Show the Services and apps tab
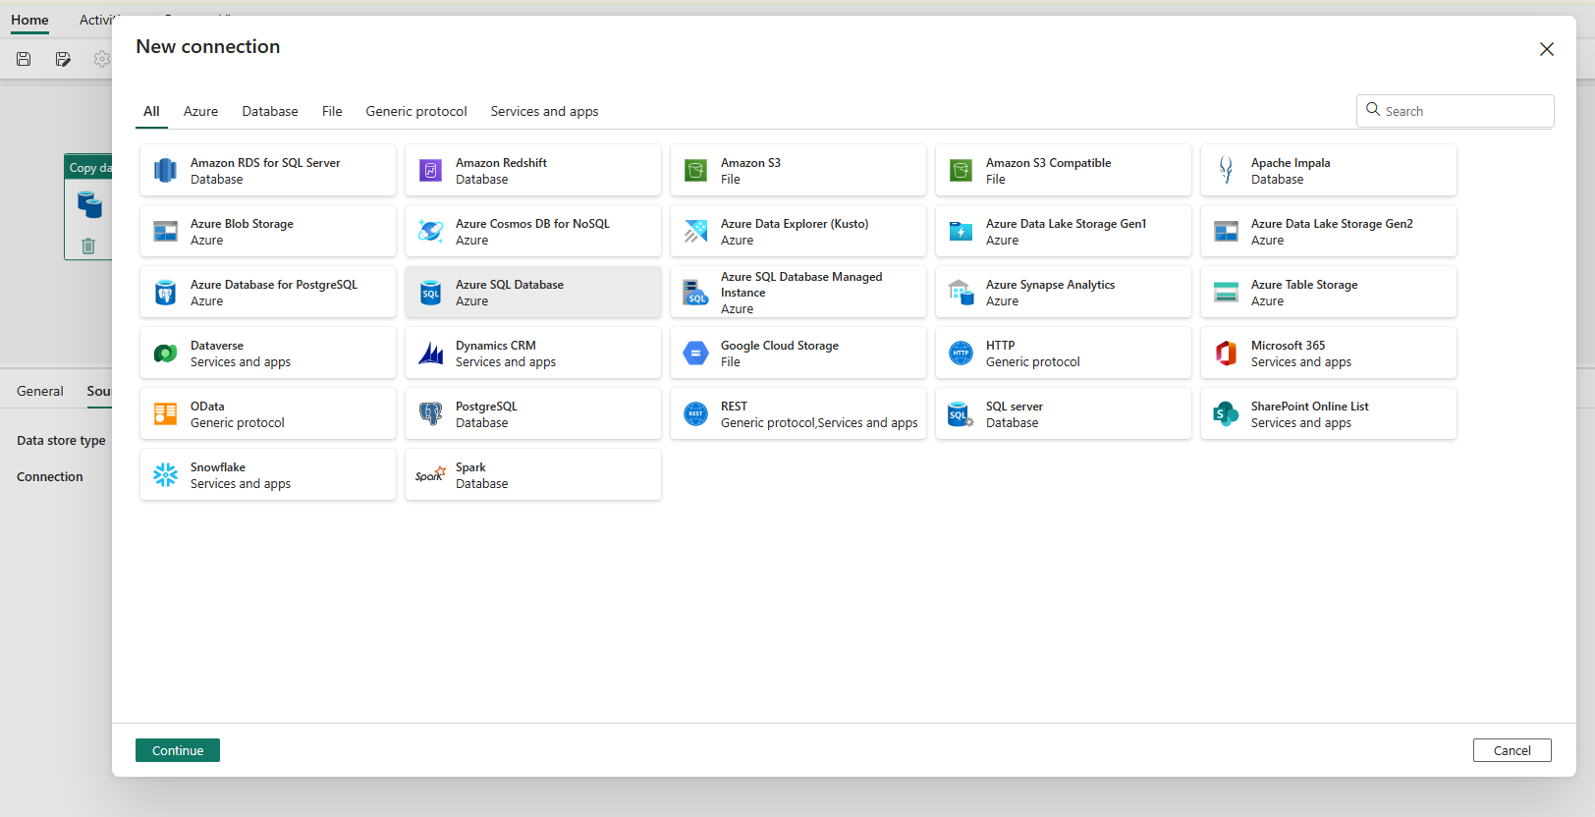 [x=544, y=111]
